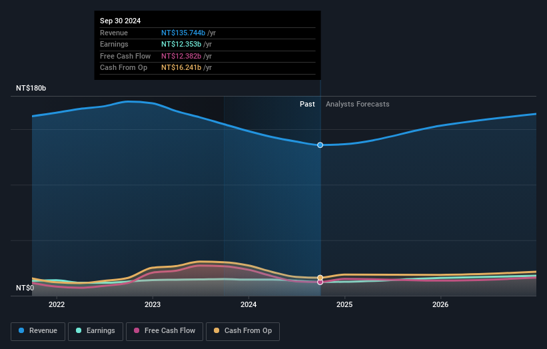This screenshot has height=349, width=547.
Task: Click the Analysts Forecasts label
Action: [x=358, y=105]
